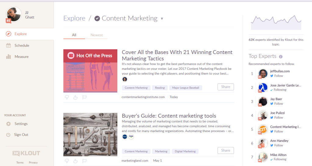Image resolution: width=312 pixels, height=166 pixels.
Task: Click the Settings gear icon
Action: (8, 124)
